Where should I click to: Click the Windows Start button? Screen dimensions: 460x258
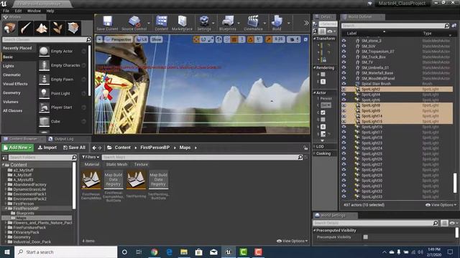coord(7,252)
